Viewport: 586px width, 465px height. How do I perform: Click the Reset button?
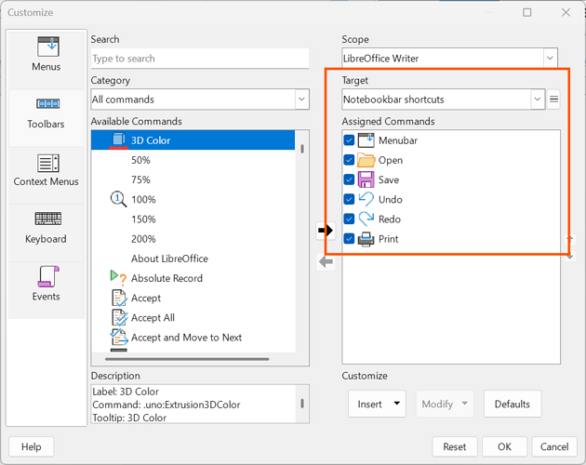tap(455, 446)
